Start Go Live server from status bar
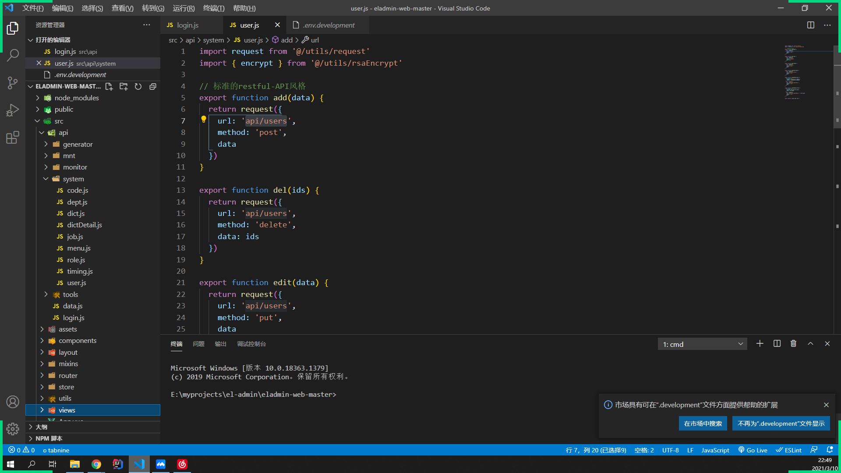Viewport: 841px width, 473px height. point(753,450)
